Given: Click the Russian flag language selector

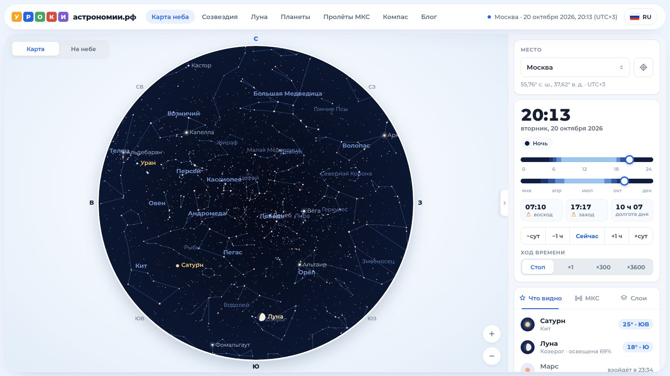Looking at the screenshot, I should point(641,17).
